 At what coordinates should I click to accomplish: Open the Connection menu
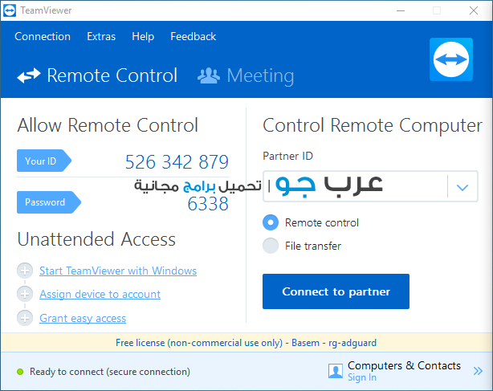point(43,36)
